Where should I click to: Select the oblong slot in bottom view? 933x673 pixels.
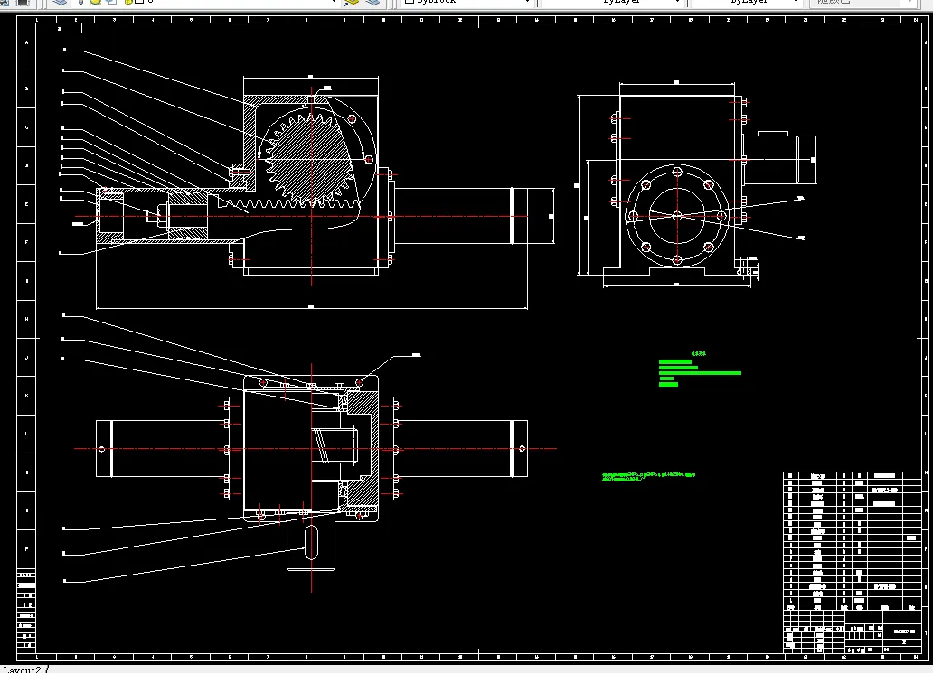pos(311,542)
